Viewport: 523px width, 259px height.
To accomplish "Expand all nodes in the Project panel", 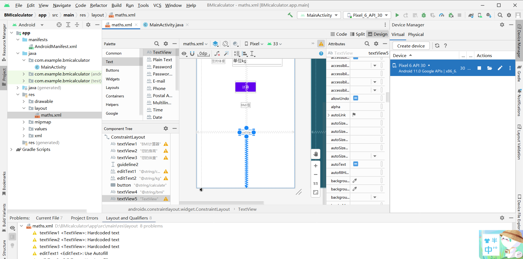I will click(x=68, y=25).
